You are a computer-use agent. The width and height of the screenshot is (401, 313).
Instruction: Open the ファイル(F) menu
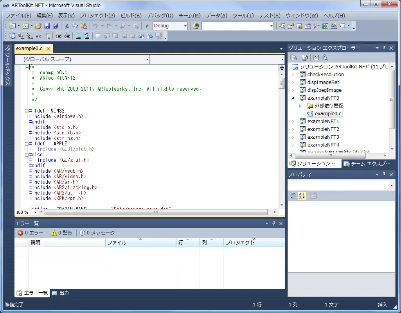(x=18, y=16)
